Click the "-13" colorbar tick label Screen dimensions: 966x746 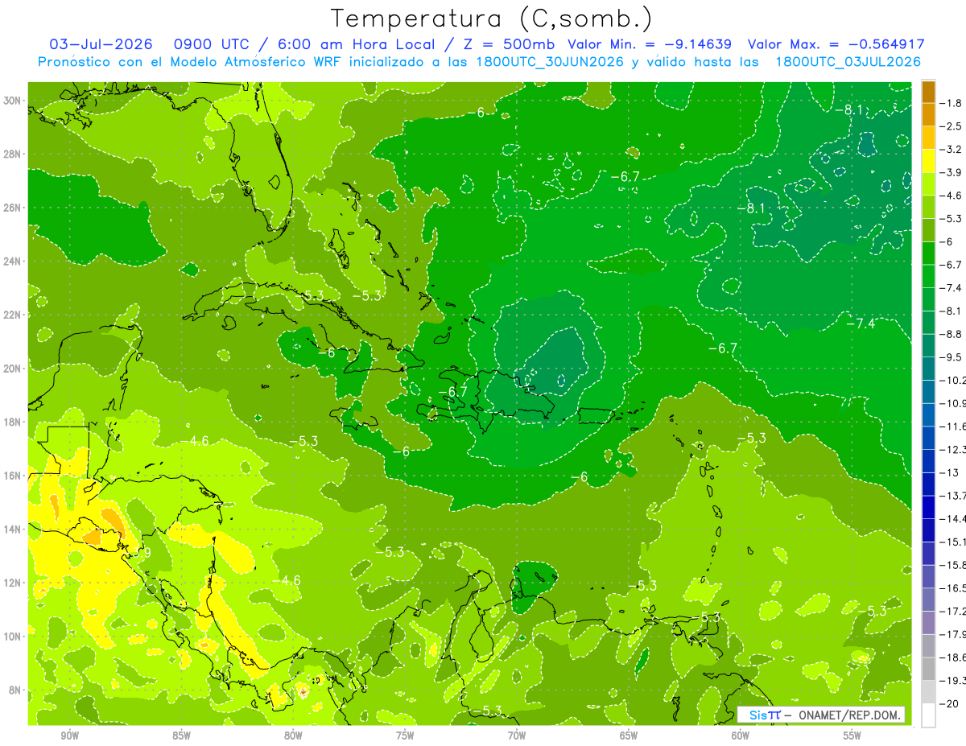tap(948, 472)
